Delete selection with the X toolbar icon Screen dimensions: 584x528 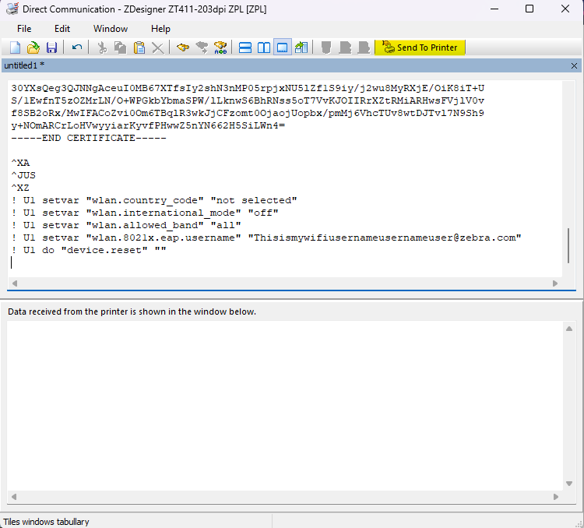click(158, 48)
